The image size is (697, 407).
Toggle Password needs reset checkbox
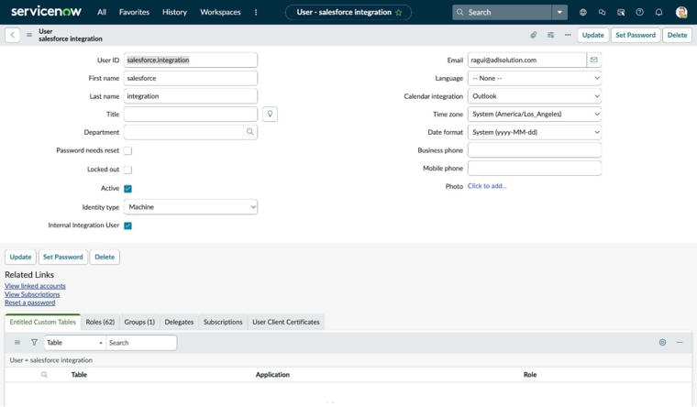point(128,151)
